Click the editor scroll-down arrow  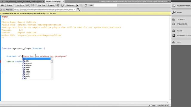[x=170, y=100]
